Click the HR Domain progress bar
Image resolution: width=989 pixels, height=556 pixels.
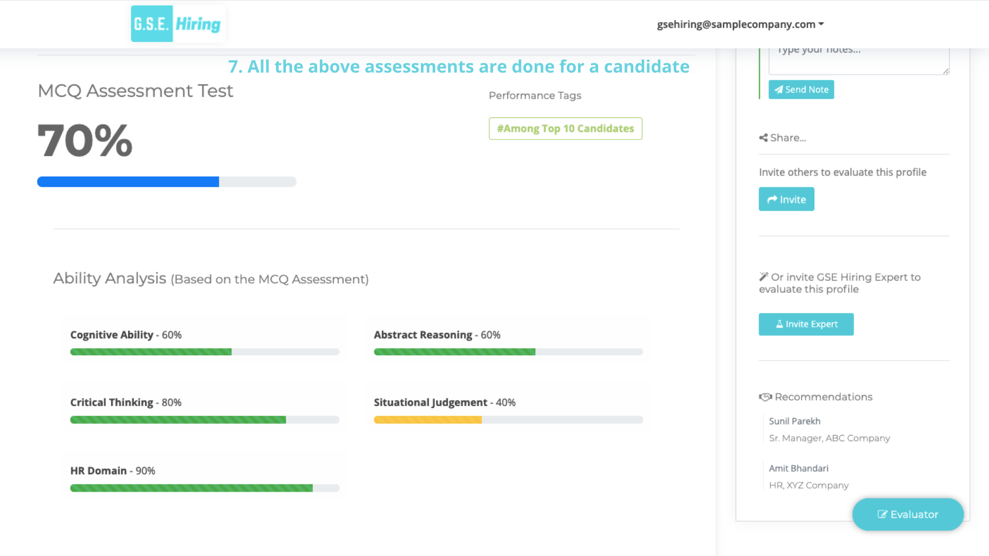[204, 488]
